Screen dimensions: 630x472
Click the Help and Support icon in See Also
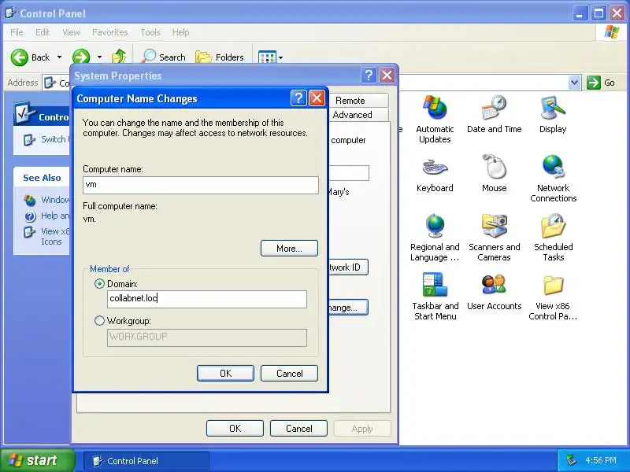point(30,217)
